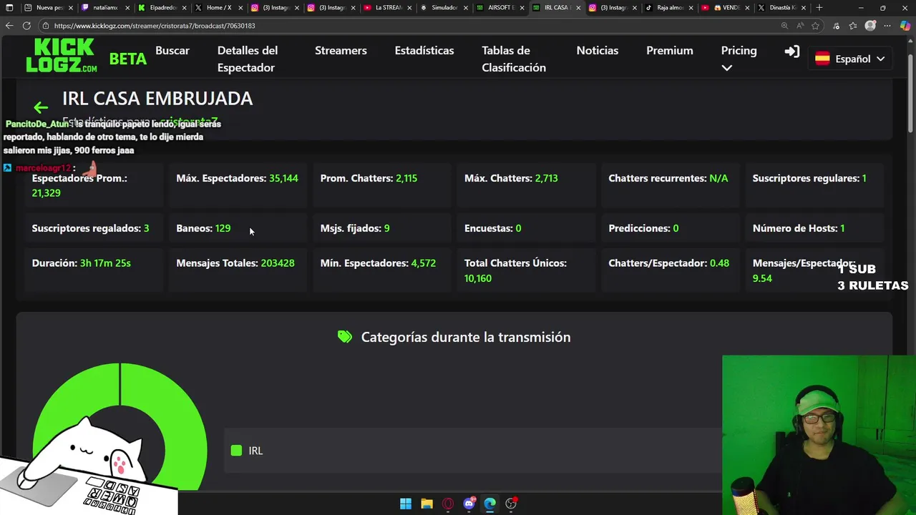Open Detalles del Espectador menu item
The width and height of the screenshot is (916, 515).
click(x=248, y=59)
